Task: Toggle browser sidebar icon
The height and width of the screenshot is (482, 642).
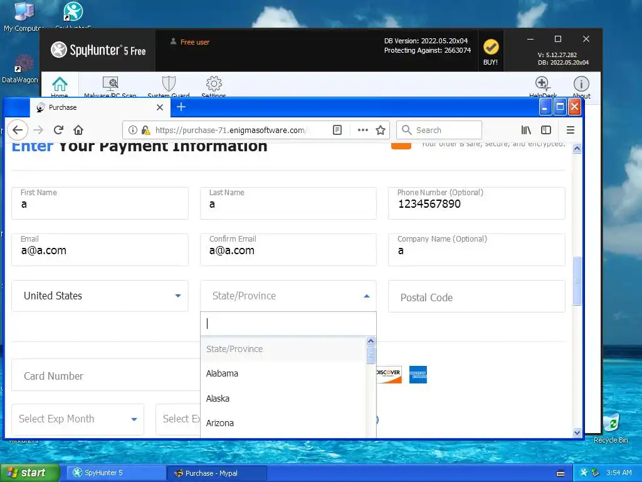Action: 546,130
